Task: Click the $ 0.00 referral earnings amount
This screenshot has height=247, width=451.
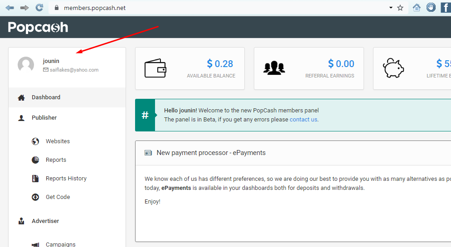Action: coord(341,63)
